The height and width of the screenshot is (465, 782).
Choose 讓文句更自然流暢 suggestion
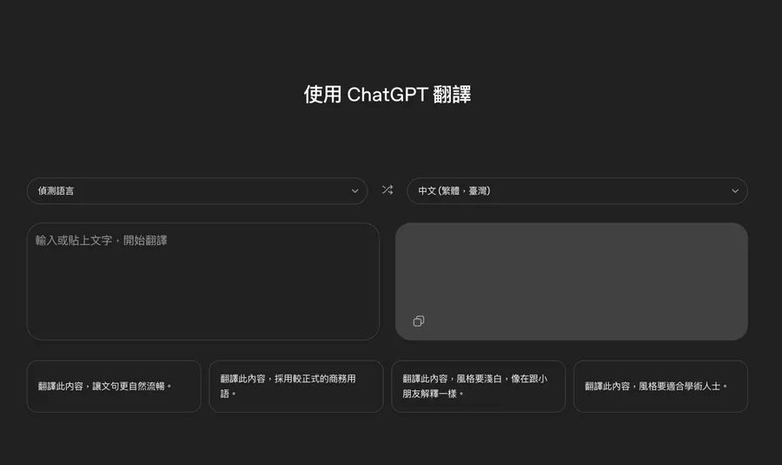pos(114,386)
